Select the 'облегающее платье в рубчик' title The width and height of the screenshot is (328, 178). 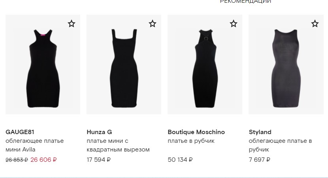tap(280, 145)
